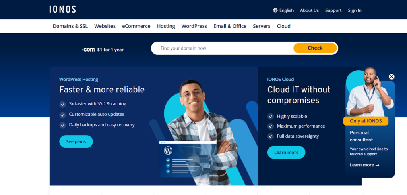This screenshot has height=195, width=407.
Task: Click the checkmark beside Maximum performance
Action: [271, 126]
